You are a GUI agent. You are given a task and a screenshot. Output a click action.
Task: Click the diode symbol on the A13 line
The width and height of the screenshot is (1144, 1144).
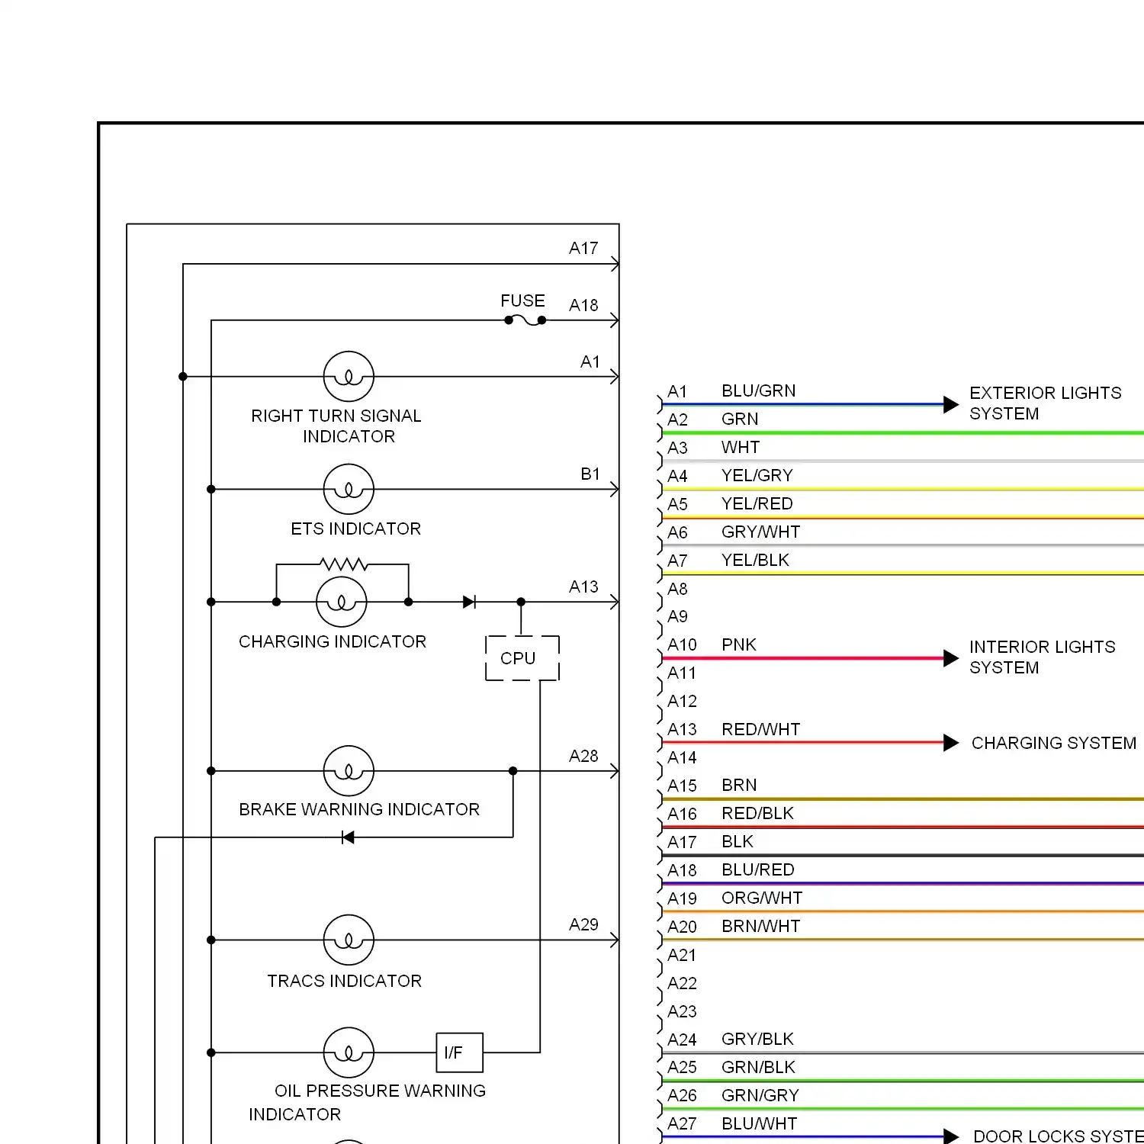pyautogui.click(x=469, y=602)
